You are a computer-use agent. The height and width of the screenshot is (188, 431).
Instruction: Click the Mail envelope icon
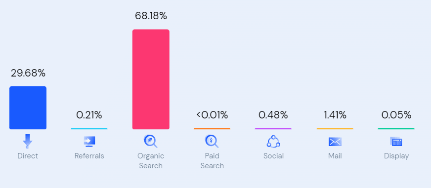(x=335, y=142)
